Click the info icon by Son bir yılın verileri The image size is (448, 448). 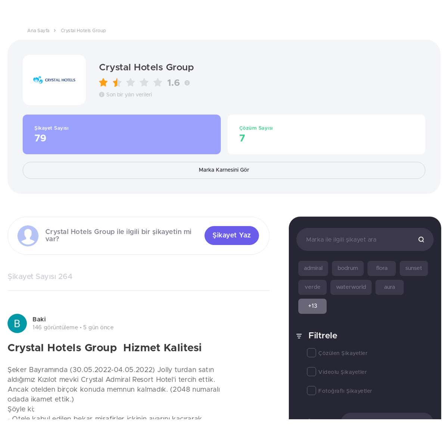click(x=102, y=95)
